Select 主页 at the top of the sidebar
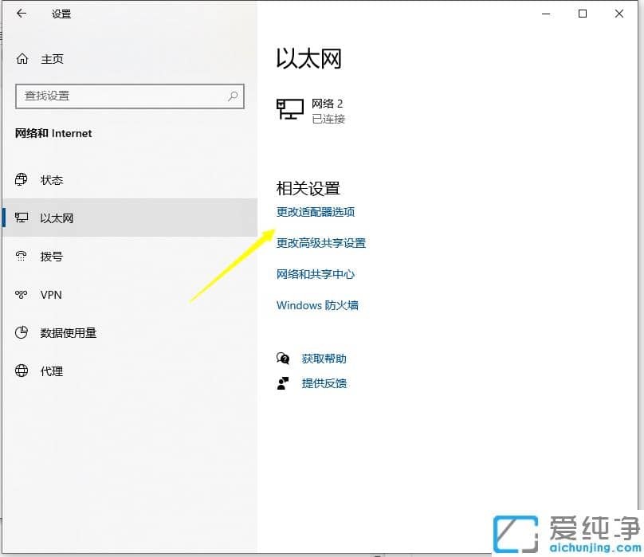 (52, 58)
